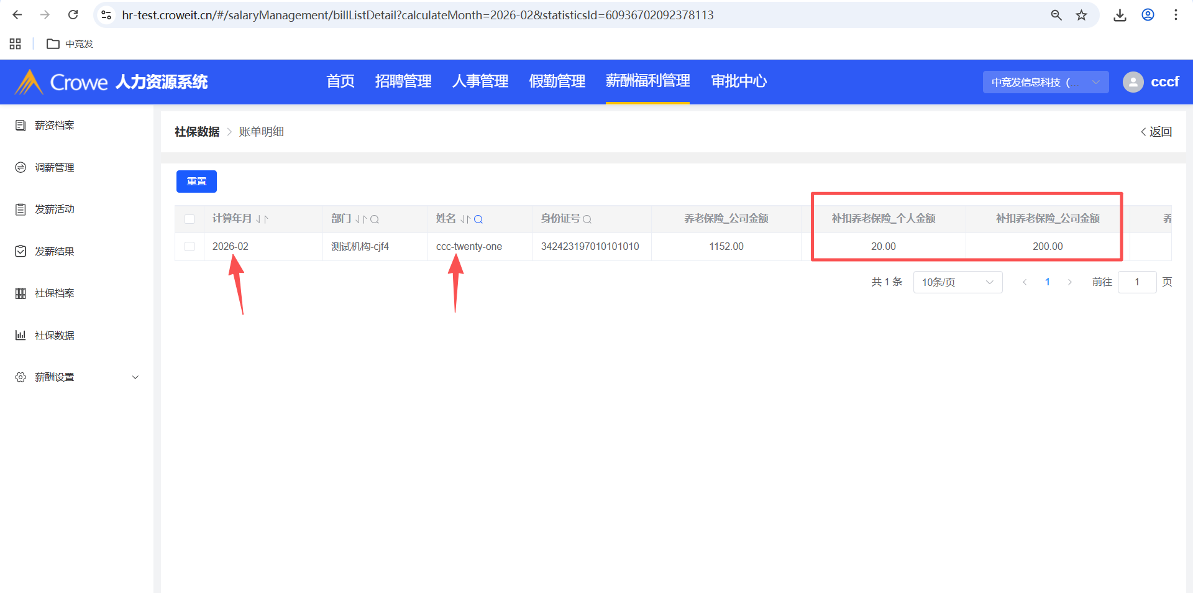Click the 返回 link to go back
The image size is (1193, 593).
coord(1156,132)
